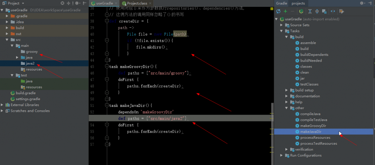The height and width of the screenshot is (165, 375).
Task: Close the useGradle editor tab
Action: [116, 3]
